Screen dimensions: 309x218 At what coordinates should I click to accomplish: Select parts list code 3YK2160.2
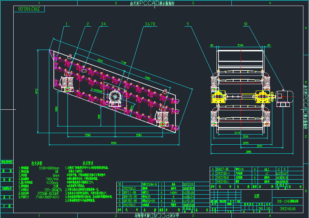(x=129, y=205)
